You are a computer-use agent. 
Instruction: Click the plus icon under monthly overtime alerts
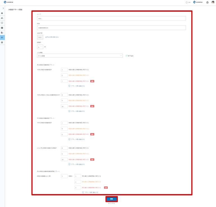tap(69, 86)
